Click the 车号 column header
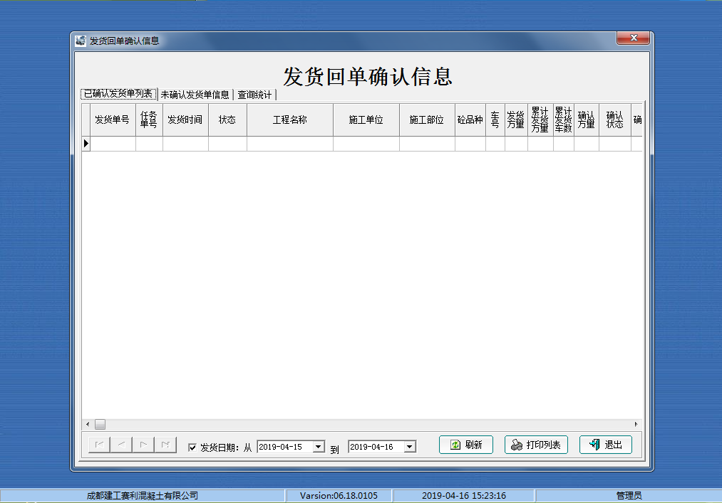722x503 pixels. [x=495, y=120]
